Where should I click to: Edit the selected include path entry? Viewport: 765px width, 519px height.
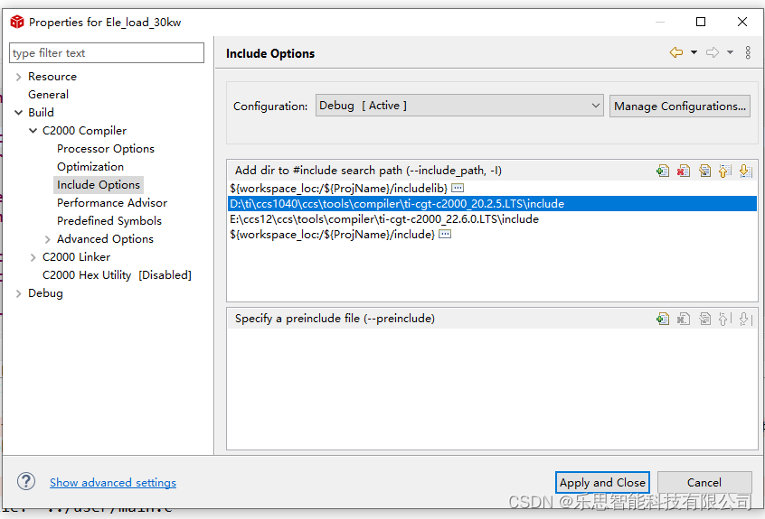click(x=704, y=171)
